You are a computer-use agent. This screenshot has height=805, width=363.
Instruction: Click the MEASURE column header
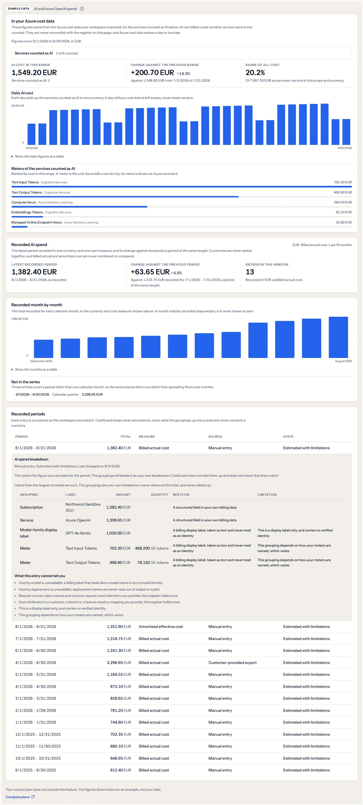[147, 437]
